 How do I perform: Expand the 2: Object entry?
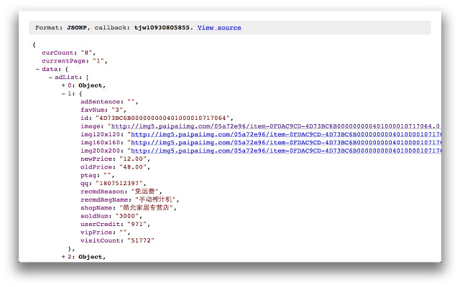click(x=63, y=257)
